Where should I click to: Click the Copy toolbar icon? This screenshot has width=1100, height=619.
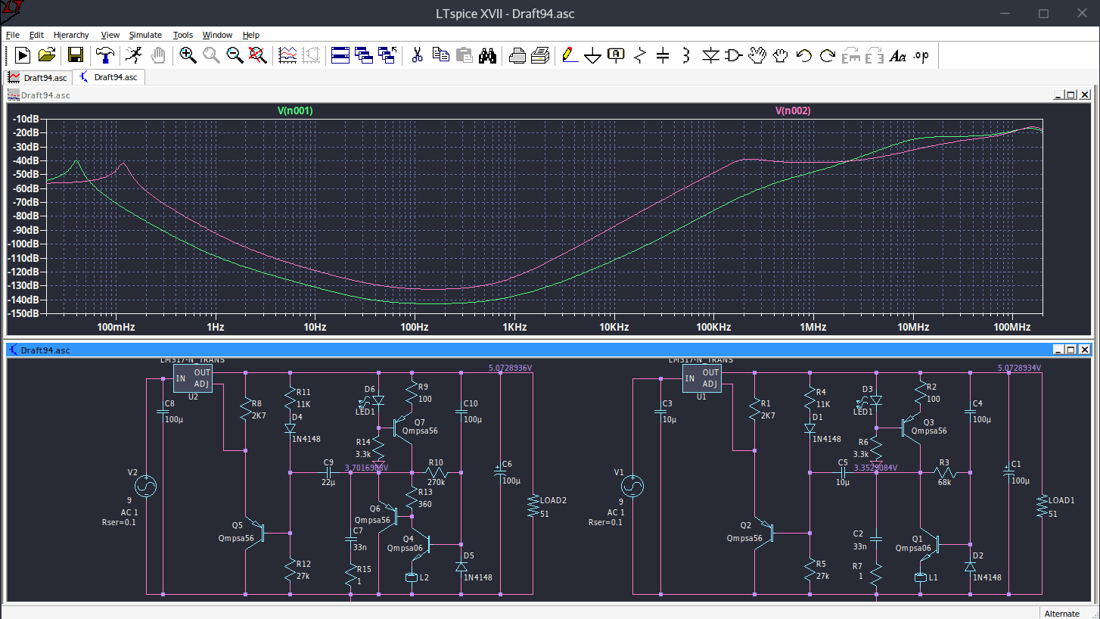pyautogui.click(x=440, y=55)
